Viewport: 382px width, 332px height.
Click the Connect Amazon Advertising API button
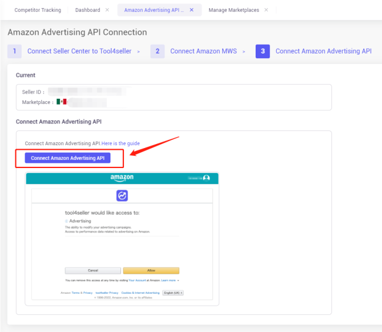click(x=68, y=158)
